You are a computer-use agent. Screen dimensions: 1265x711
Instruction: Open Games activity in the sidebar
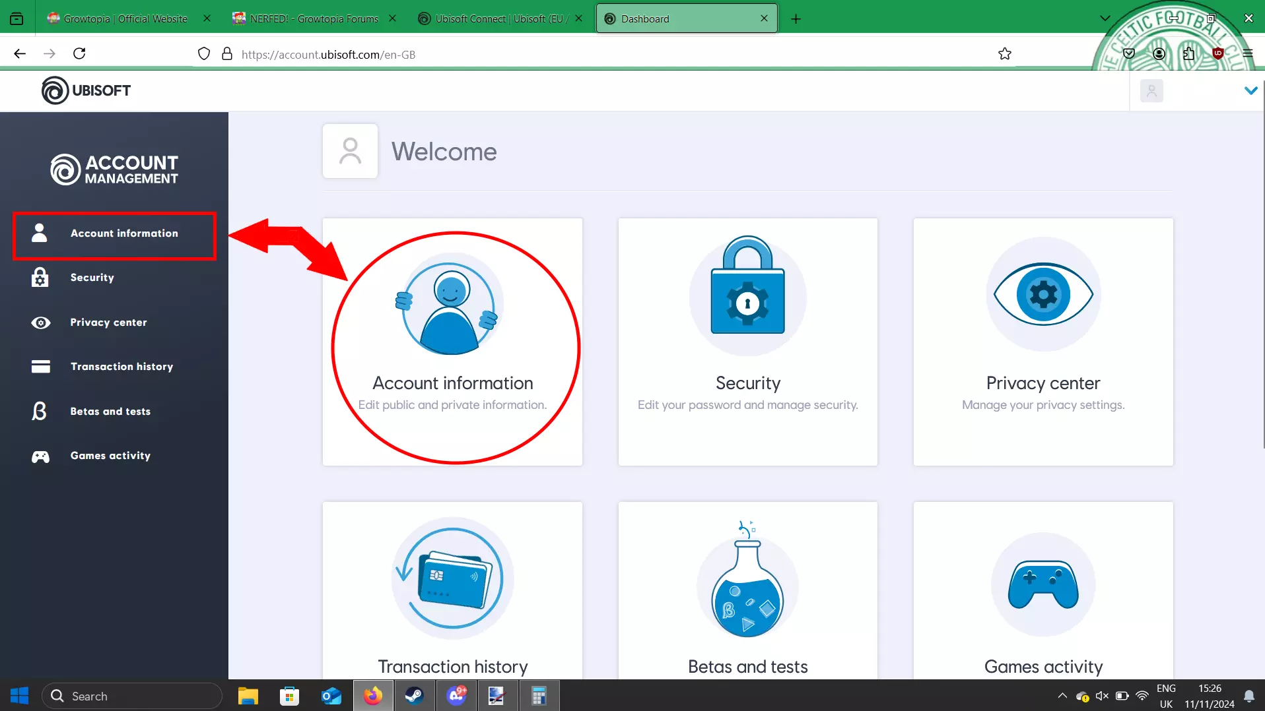tap(114, 456)
